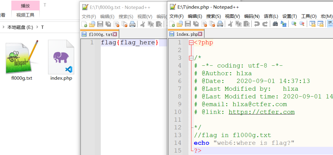The image size is (333, 155).
Task: Open 文件(F) menu in fl000g.txt window
Action: tap(89, 16)
